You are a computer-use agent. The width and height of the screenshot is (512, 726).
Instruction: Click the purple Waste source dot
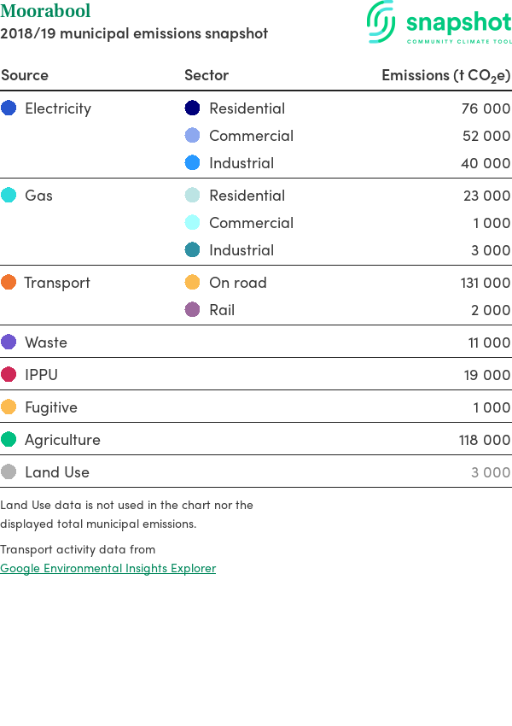[9, 343]
